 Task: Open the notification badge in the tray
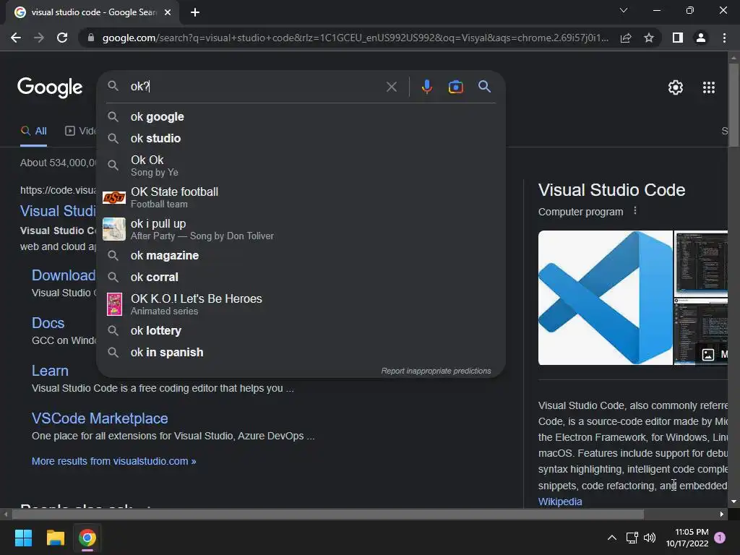(720, 538)
